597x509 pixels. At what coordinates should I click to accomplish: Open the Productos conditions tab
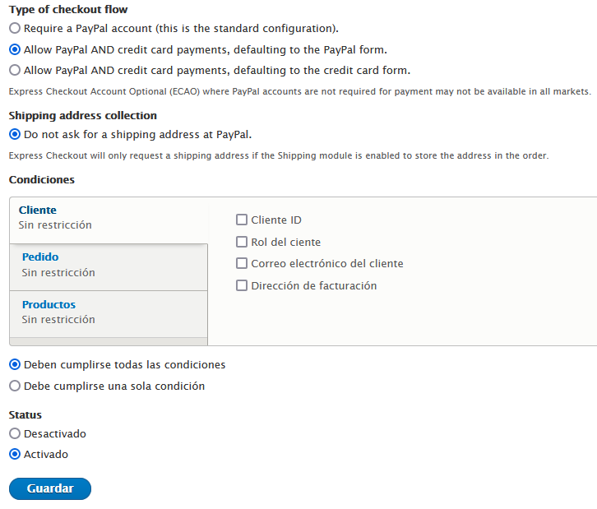click(109, 314)
